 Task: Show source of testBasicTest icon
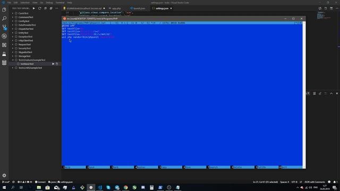point(57,64)
